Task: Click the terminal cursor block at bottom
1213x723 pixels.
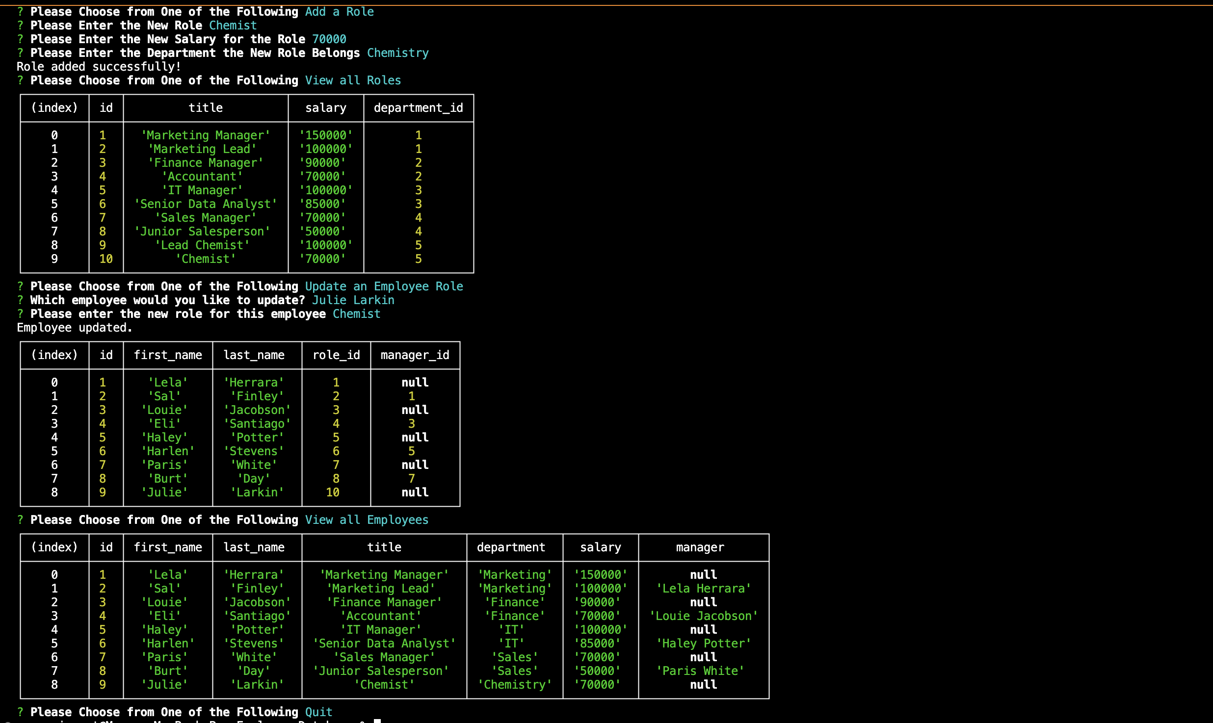Action: (x=377, y=721)
